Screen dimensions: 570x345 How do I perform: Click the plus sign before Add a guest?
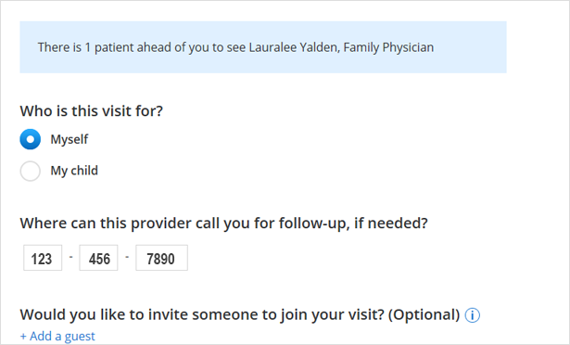click(x=23, y=337)
